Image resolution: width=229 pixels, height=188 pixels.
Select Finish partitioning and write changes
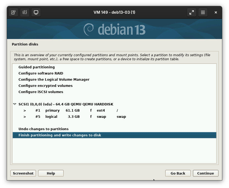point(60,135)
